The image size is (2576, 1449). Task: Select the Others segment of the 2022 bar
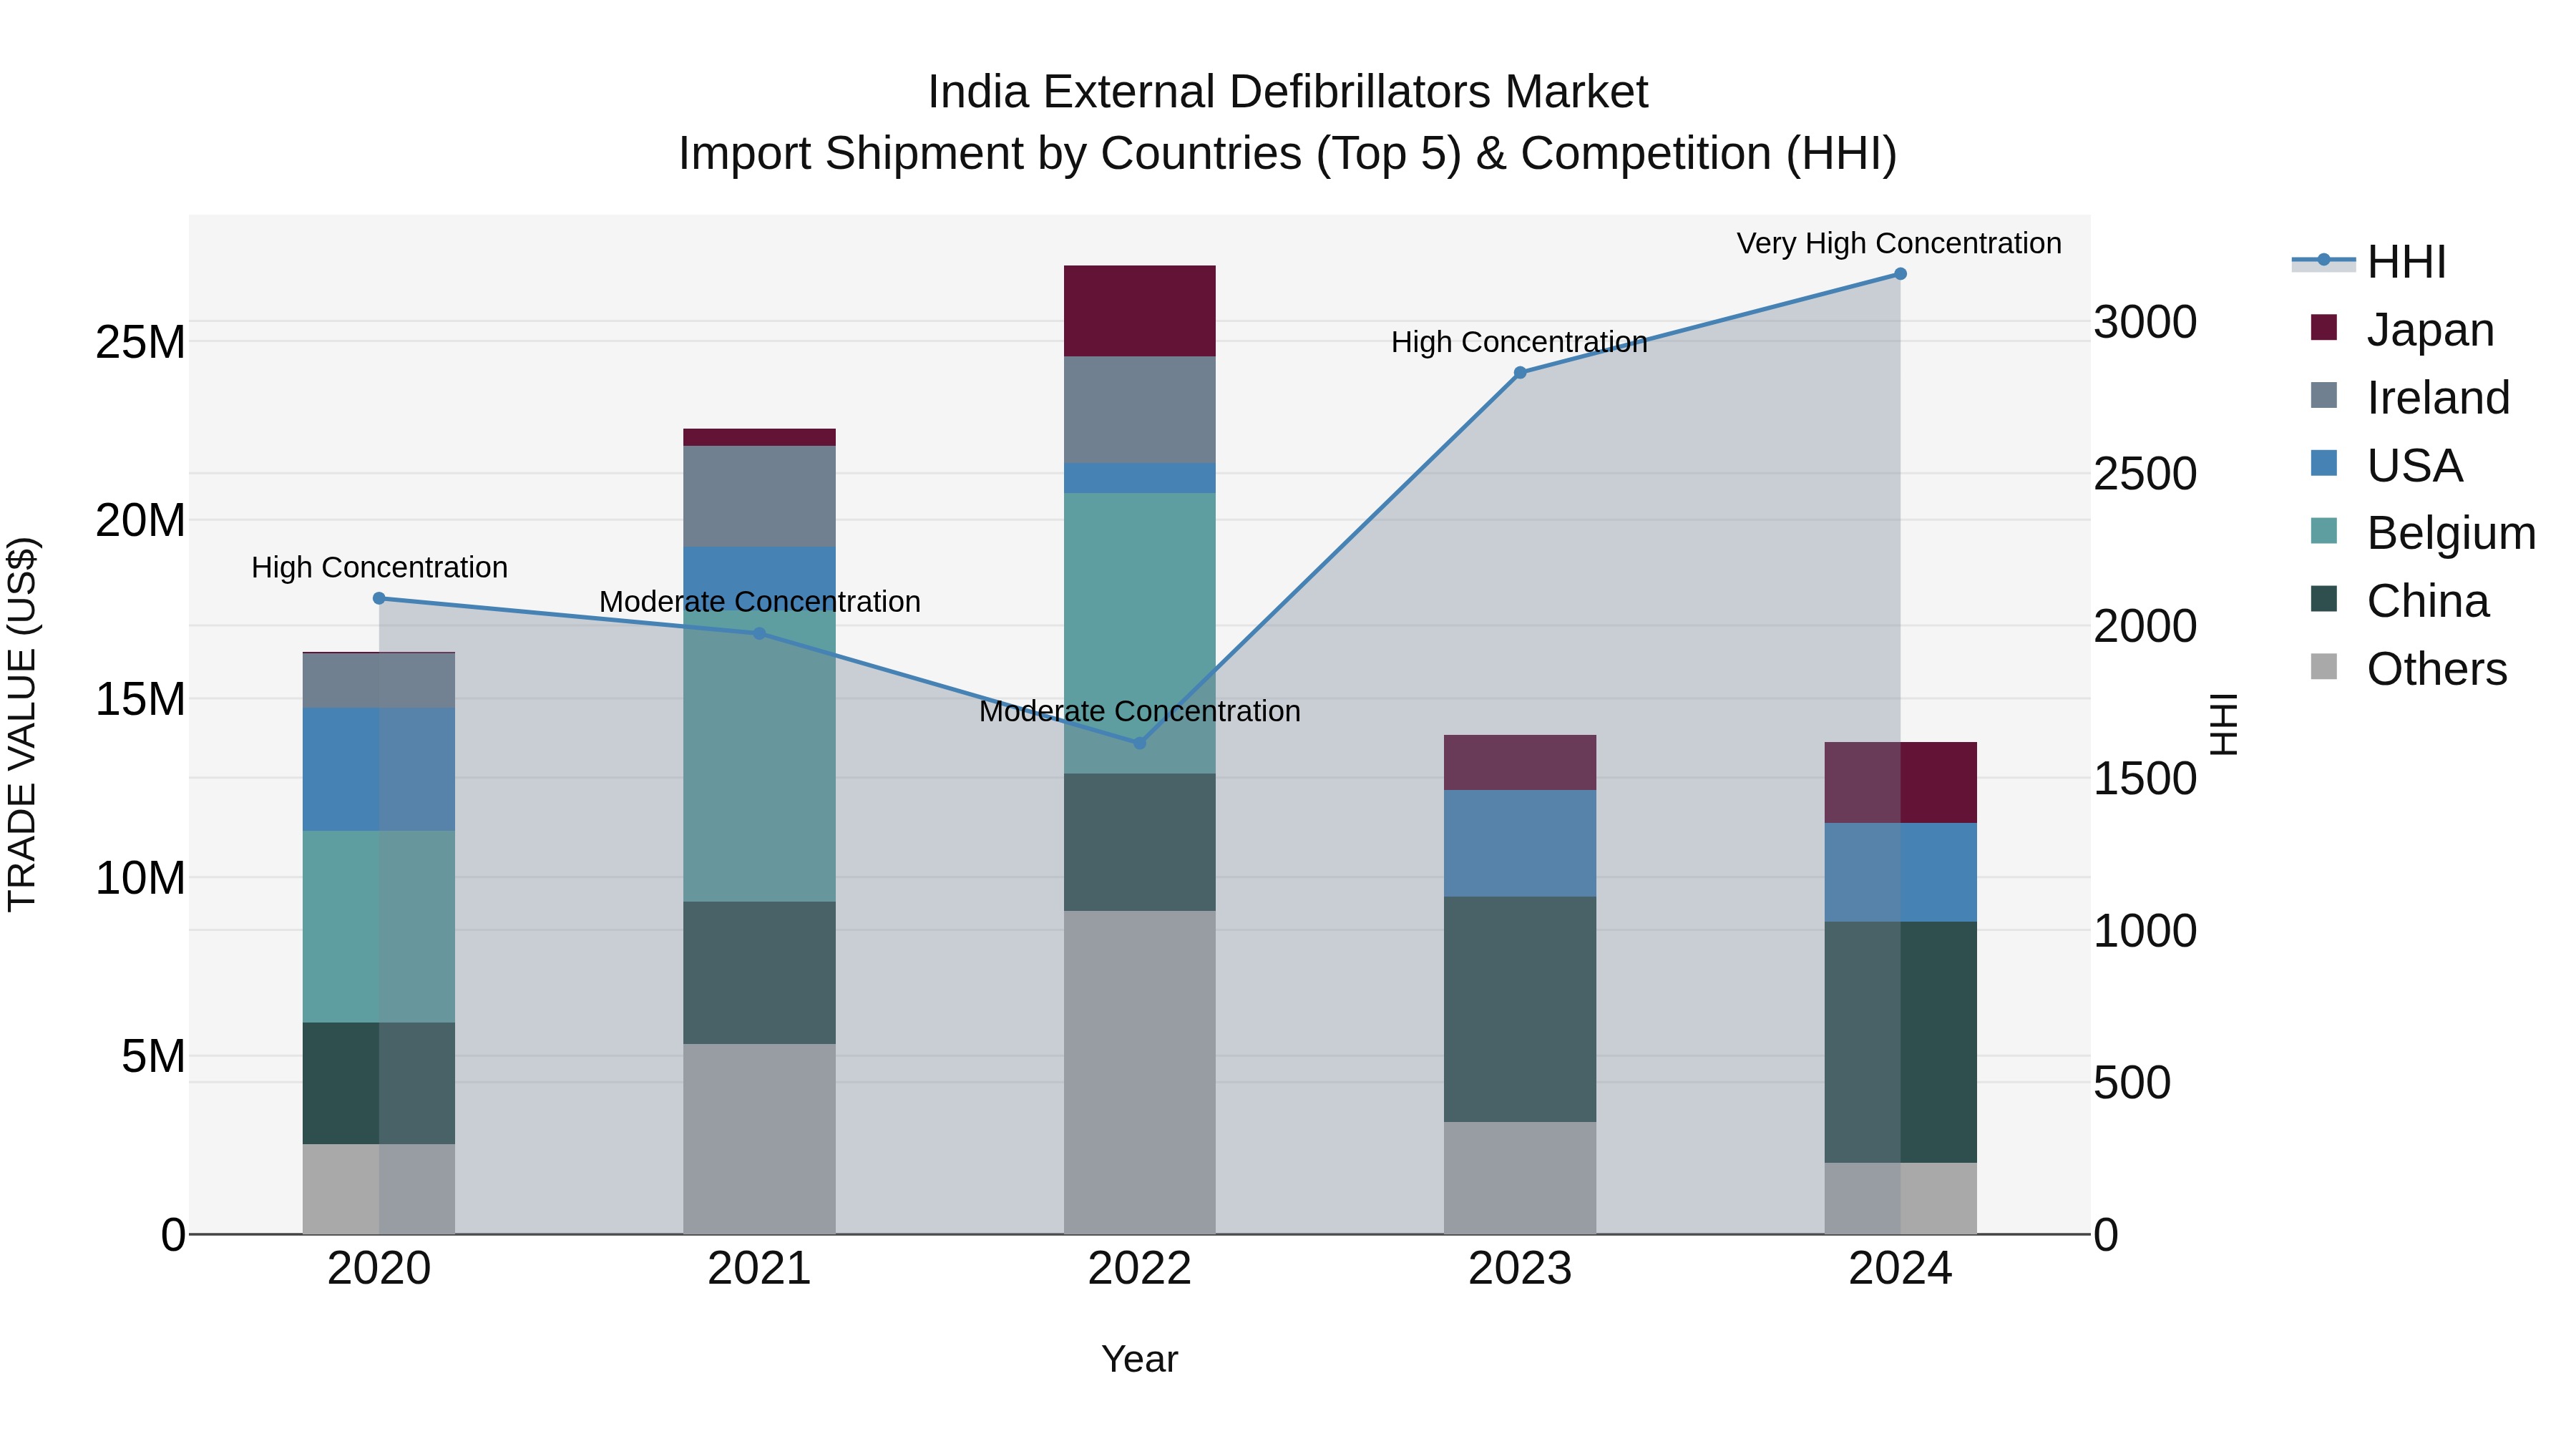(1139, 1072)
